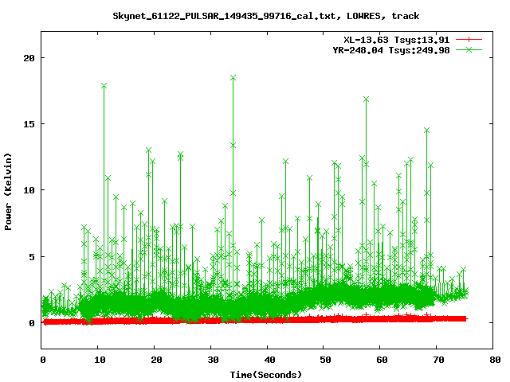The width and height of the screenshot is (510, 382).
Task: Click the 70 tick label on x-axis
Action: [x=437, y=360]
